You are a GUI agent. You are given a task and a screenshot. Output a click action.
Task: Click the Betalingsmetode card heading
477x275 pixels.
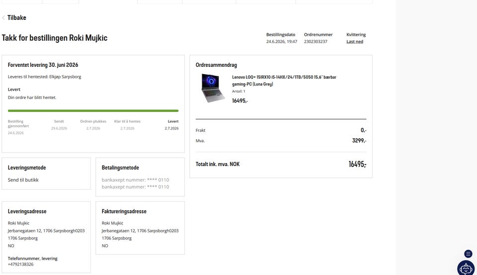120,167
